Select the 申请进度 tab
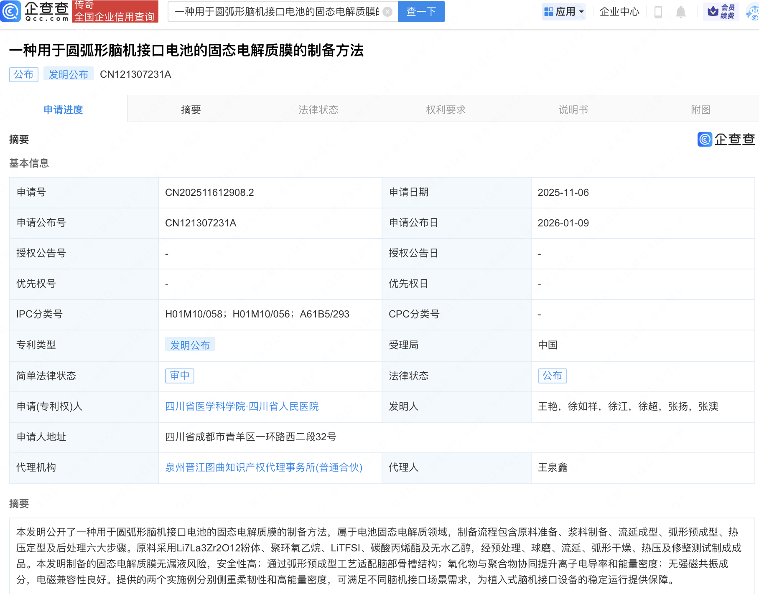The width and height of the screenshot is (759, 594). click(63, 109)
